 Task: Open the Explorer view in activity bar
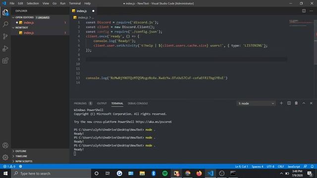[5, 12]
